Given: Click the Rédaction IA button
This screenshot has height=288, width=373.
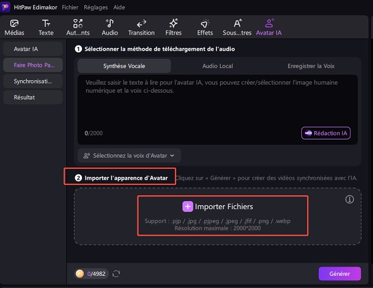Looking at the screenshot, I should pyautogui.click(x=326, y=133).
